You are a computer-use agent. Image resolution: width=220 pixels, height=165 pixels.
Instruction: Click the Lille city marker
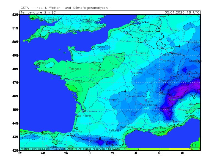pos(125,33)
